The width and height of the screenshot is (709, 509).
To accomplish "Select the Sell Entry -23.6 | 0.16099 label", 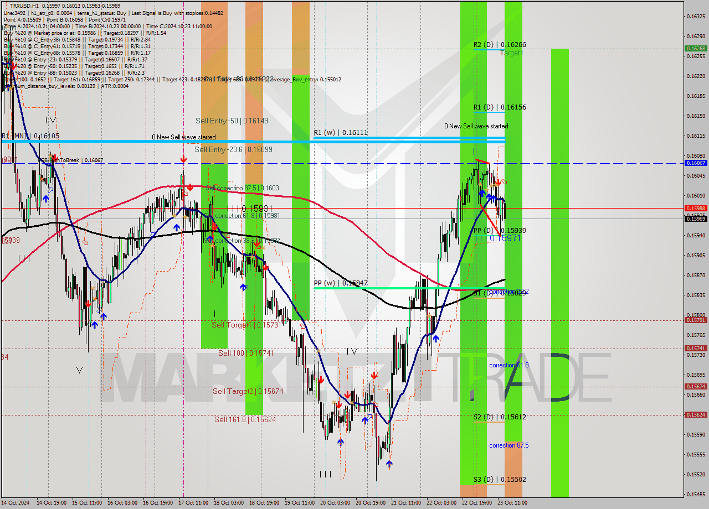I will (233, 149).
